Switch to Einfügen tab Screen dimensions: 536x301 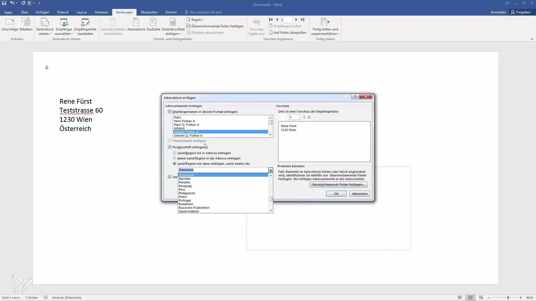coord(42,12)
